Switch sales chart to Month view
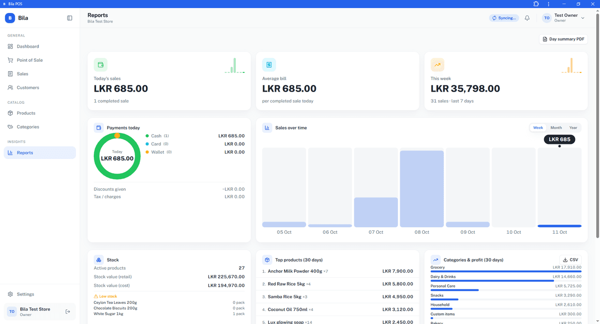 [556, 128]
